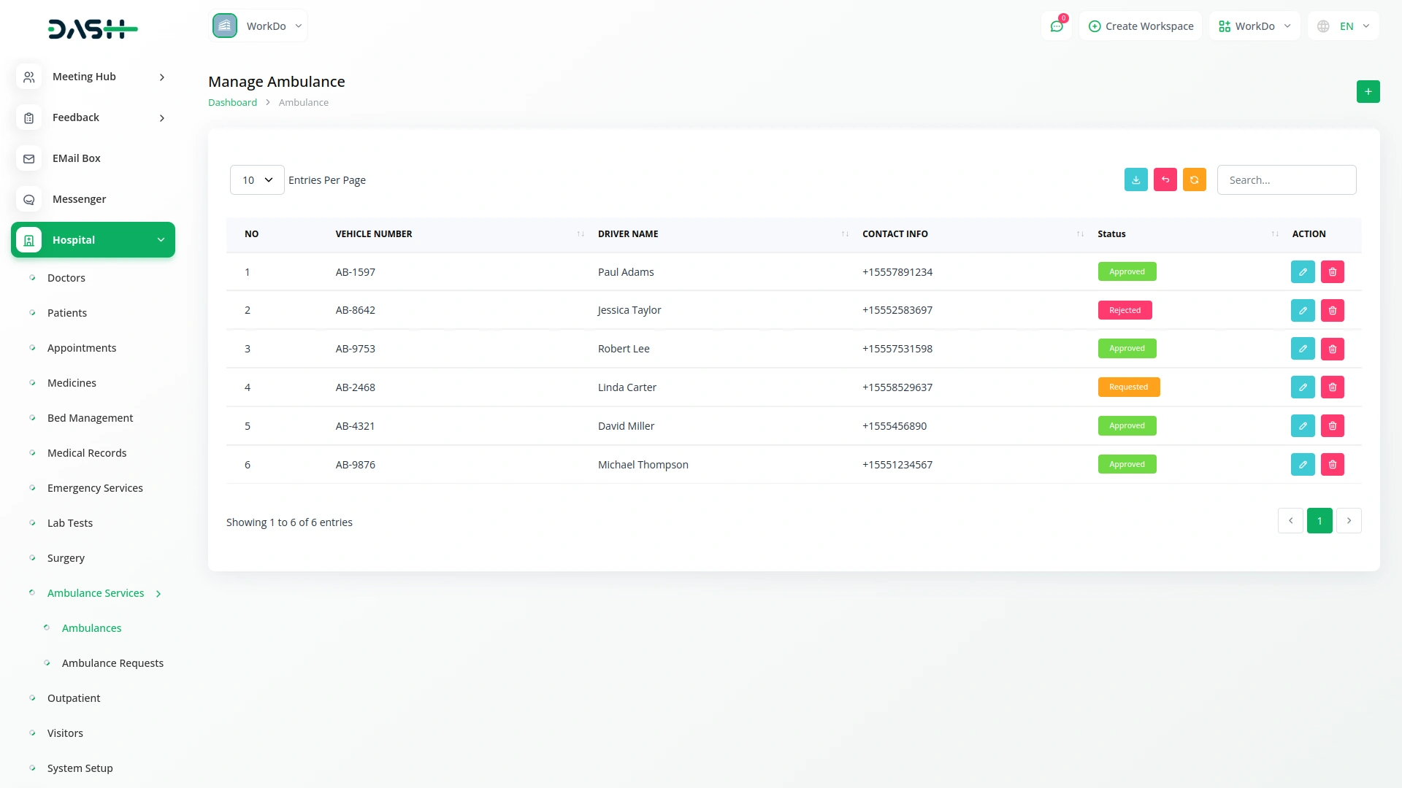Sort table by Driver Name column

[x=845, y=233]
